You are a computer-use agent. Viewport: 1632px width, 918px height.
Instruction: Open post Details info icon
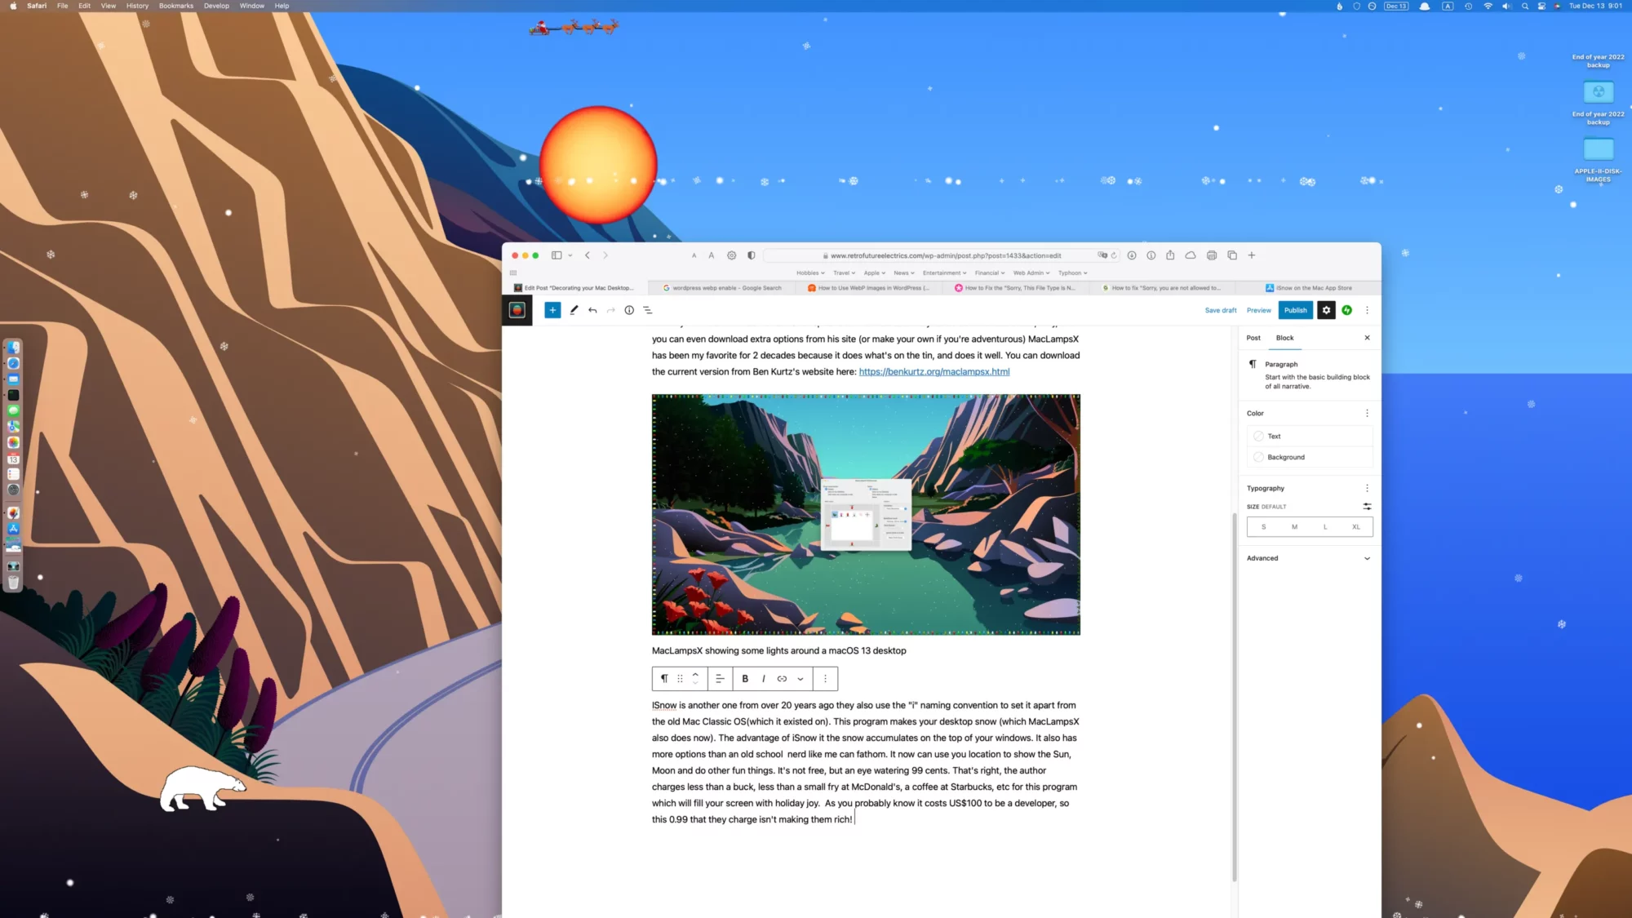629,310
